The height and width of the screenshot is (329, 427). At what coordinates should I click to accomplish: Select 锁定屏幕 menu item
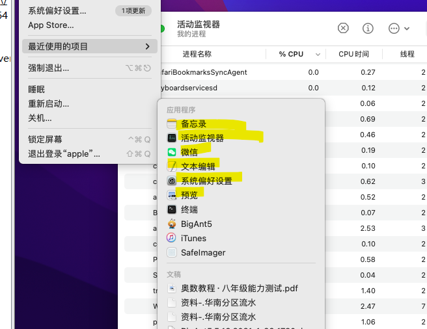coord(90,139)
